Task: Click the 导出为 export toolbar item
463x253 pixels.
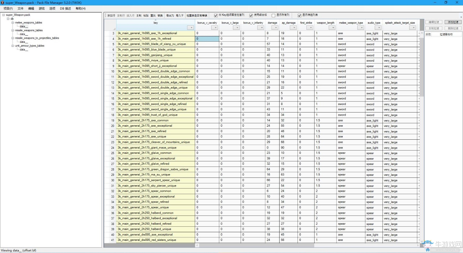Action: coord(170,16)
